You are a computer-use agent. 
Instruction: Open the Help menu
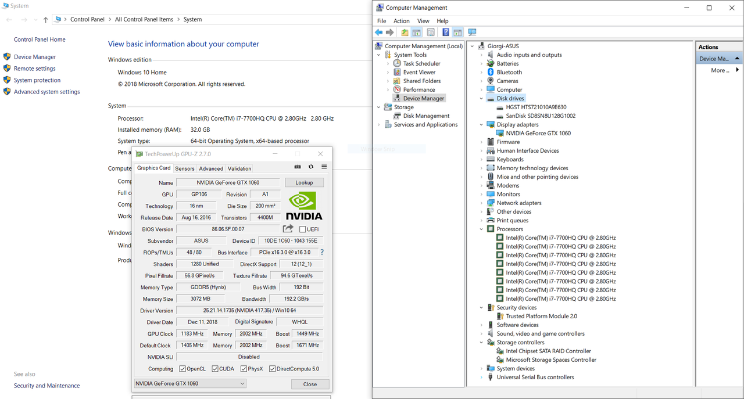[x=442, y=21]
